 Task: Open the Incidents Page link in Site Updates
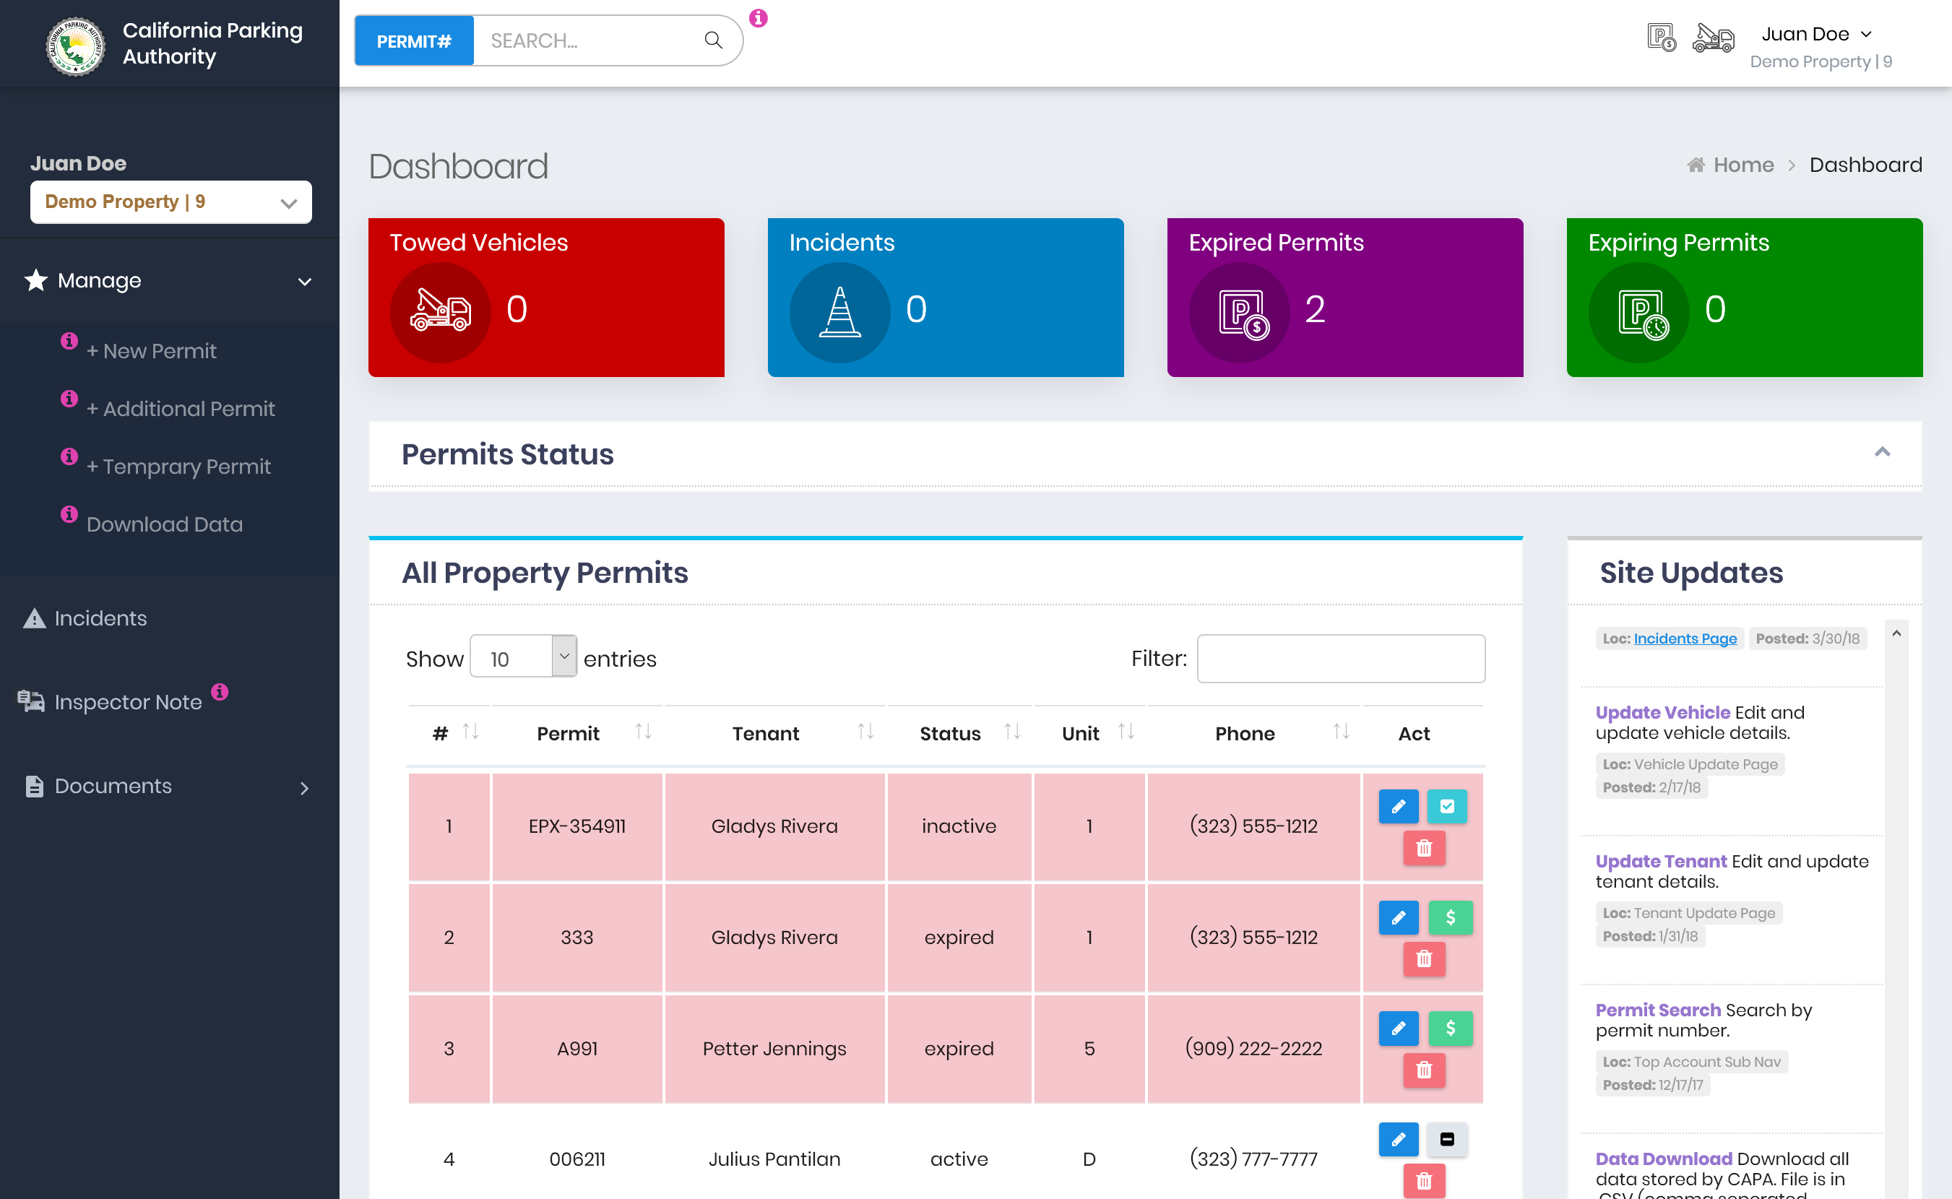pyautogui.click(x=1686, y=639)
